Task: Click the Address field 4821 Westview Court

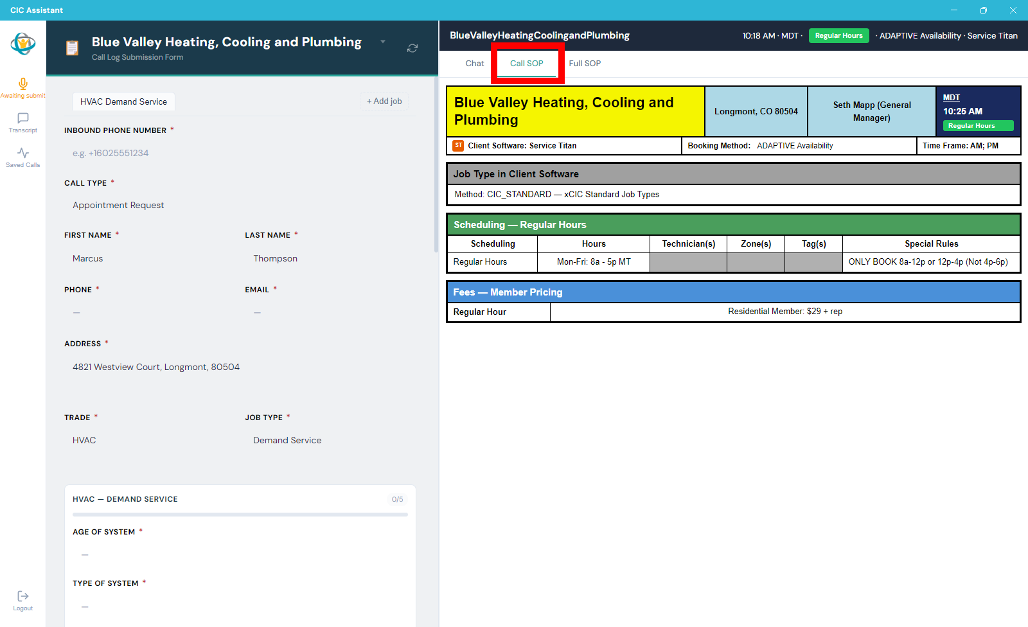Action: [240, 367]
